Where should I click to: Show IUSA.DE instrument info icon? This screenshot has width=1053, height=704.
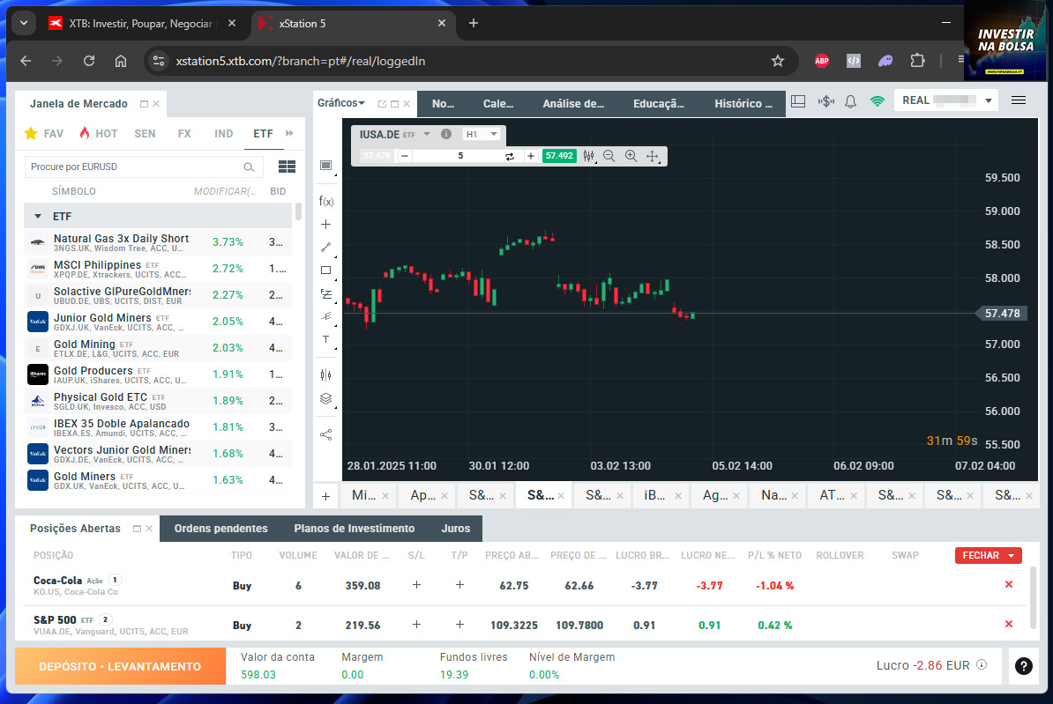pyautogui.click(x=446, y=134)
